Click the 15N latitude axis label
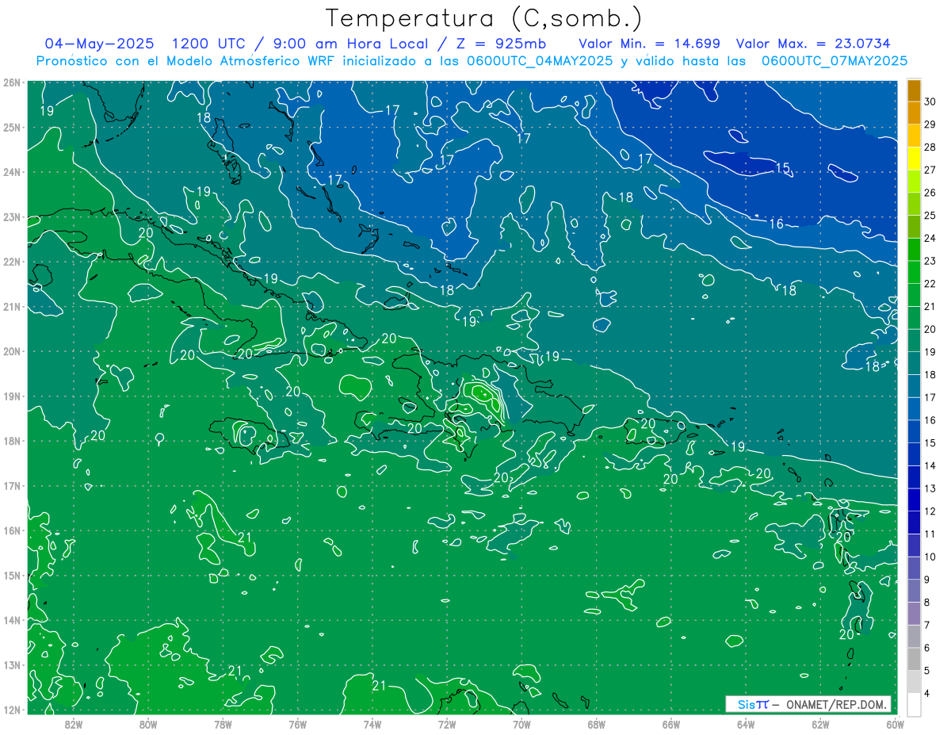 coord(11,576)
